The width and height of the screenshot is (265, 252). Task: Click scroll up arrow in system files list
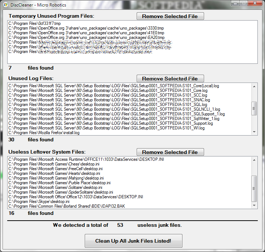(254, 159)
